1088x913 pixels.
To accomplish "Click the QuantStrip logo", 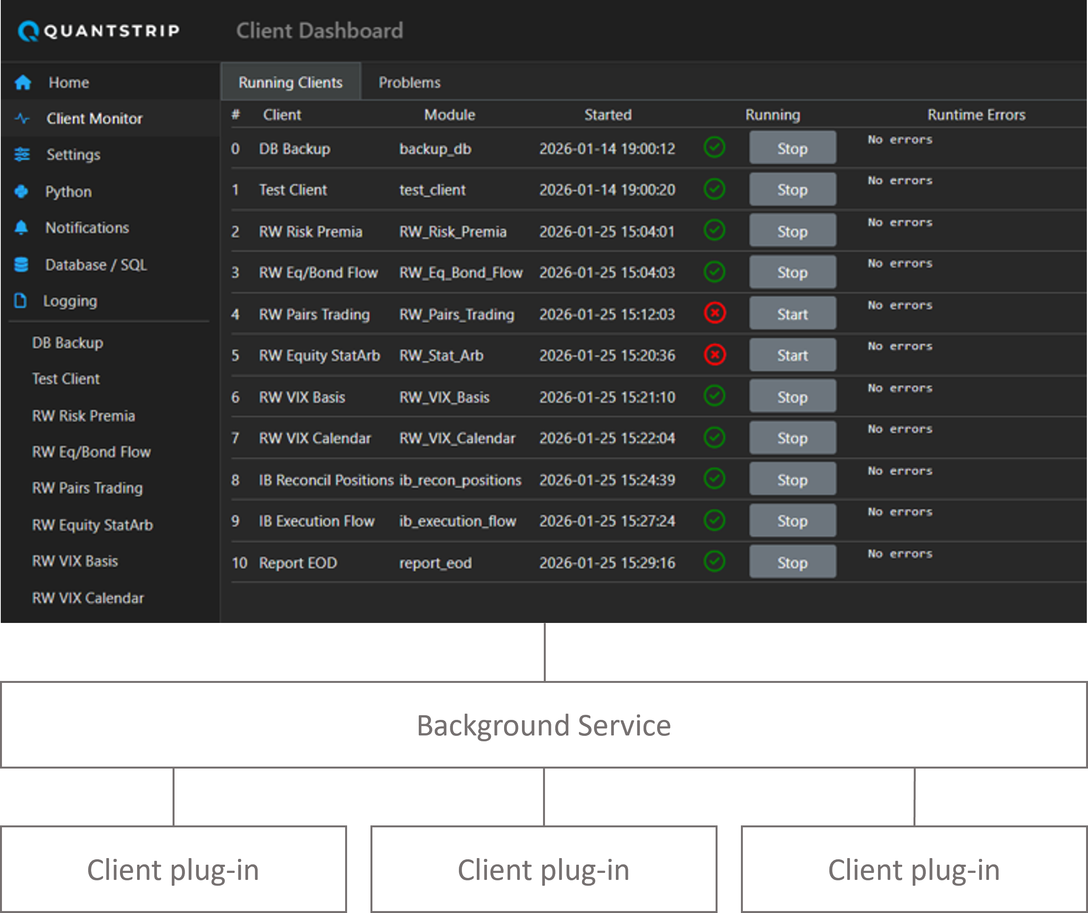I will (99, 30).
